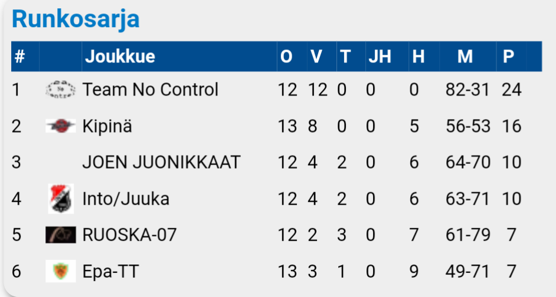Image resolution: width=556 pixels, height=297 pixels.
Task: Open the Team No Control team page
Action: point(151,90)
